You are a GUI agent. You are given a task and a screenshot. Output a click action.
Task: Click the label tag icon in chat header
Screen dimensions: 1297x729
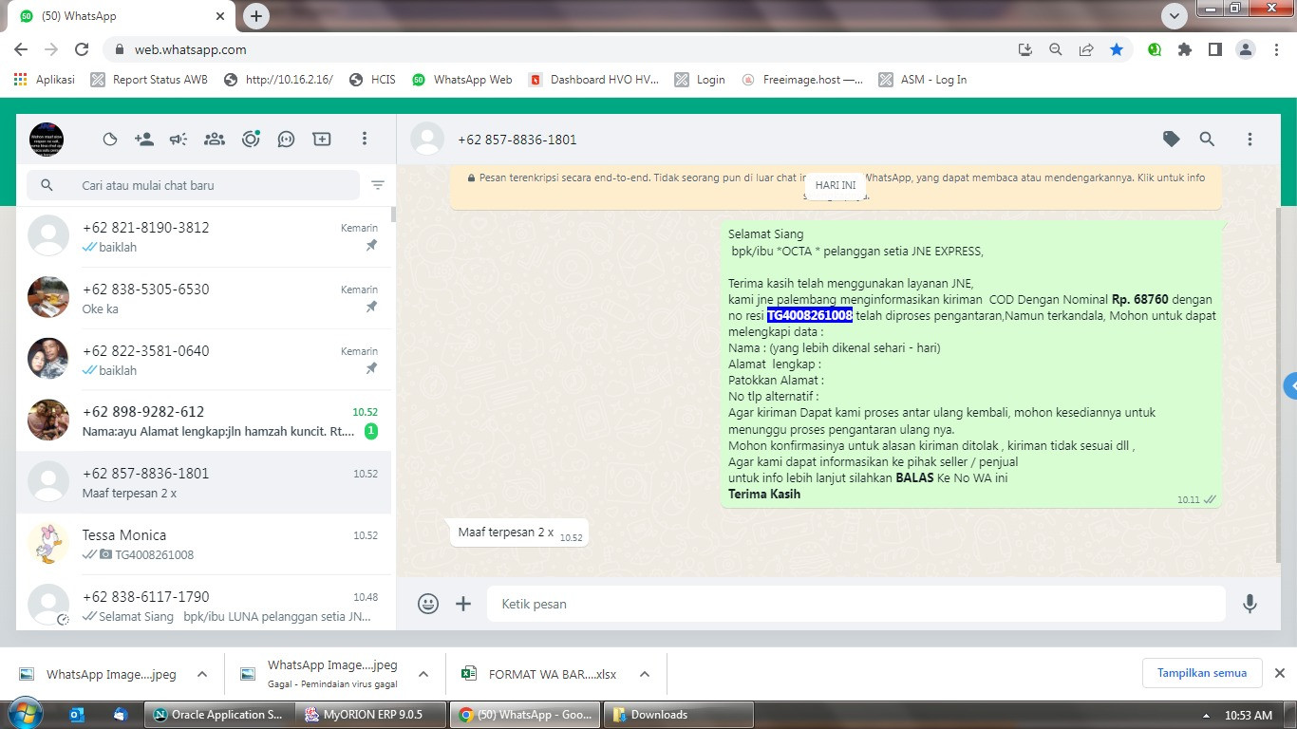pyautogui.click(x=1172, y=140)
